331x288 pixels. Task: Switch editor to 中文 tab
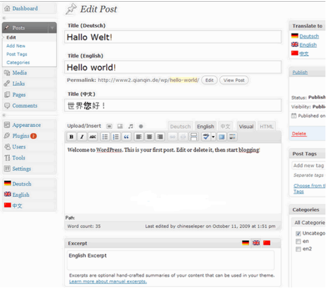pos(225,127)
